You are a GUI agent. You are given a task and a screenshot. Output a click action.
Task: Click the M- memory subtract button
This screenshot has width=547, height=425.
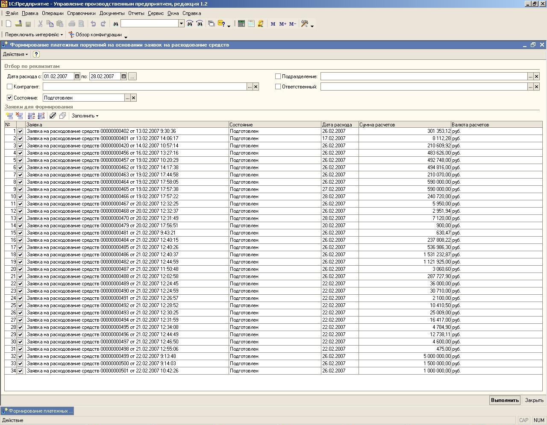coord(293,24)
